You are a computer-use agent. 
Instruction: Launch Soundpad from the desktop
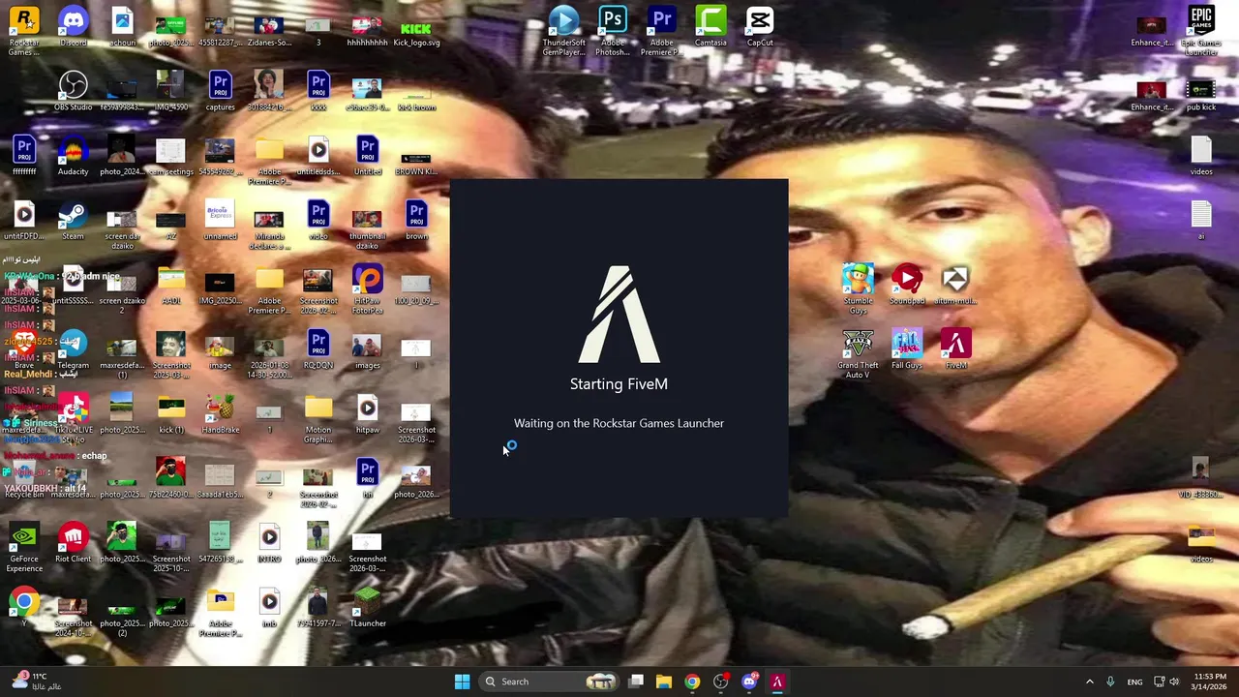(x=907, y=286)
